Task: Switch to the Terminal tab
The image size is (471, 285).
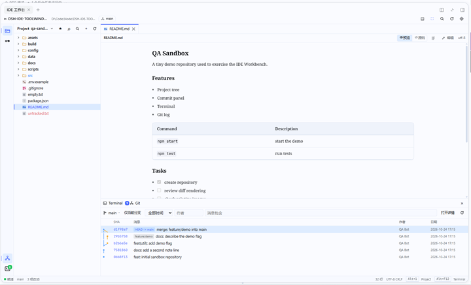Action: pos(113,203)
